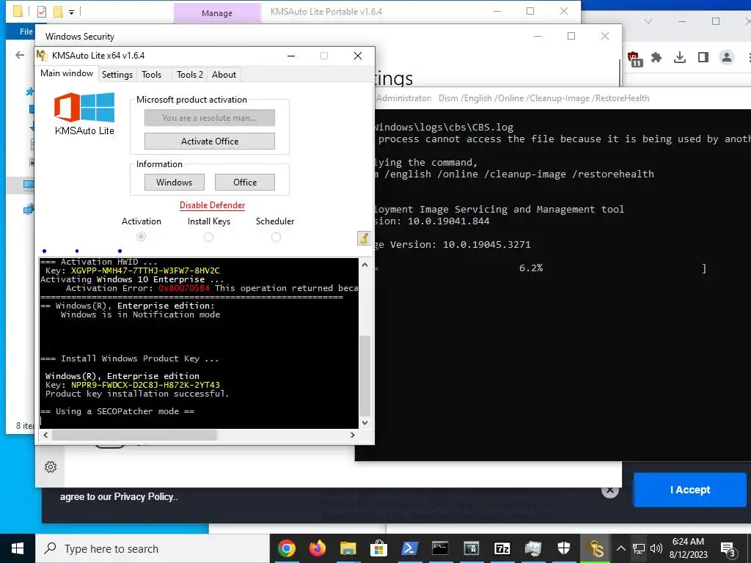Viewport: 751px width, 563px height.
Task: Click log scroll right arrow
Action: tap(353, 435)
